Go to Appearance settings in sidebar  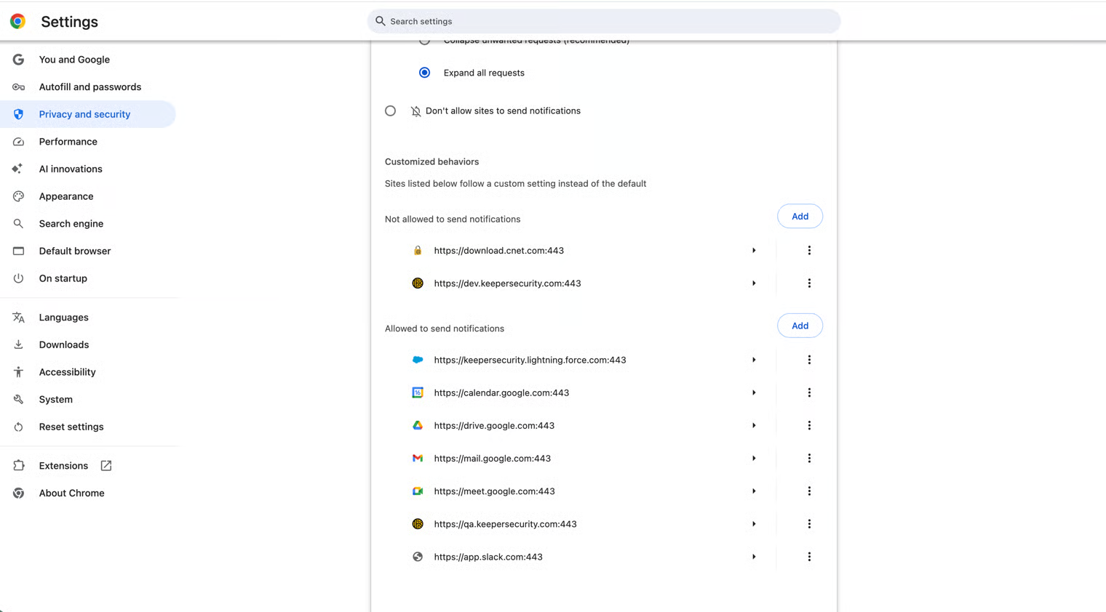[66, 196]
